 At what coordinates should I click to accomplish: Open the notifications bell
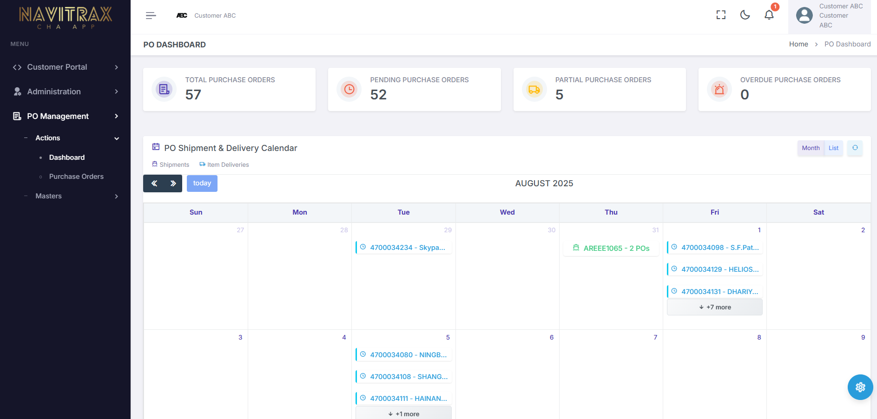tap(769, 15)
